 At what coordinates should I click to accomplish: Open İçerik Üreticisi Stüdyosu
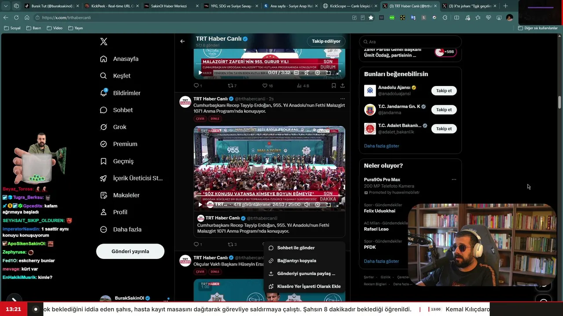[x=131, y=178]
